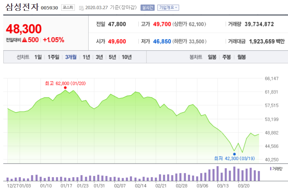288x194 pixels.
Task: Click the red up-triangle change indicator
Action: pyautogui.click(x=25, y=40)
